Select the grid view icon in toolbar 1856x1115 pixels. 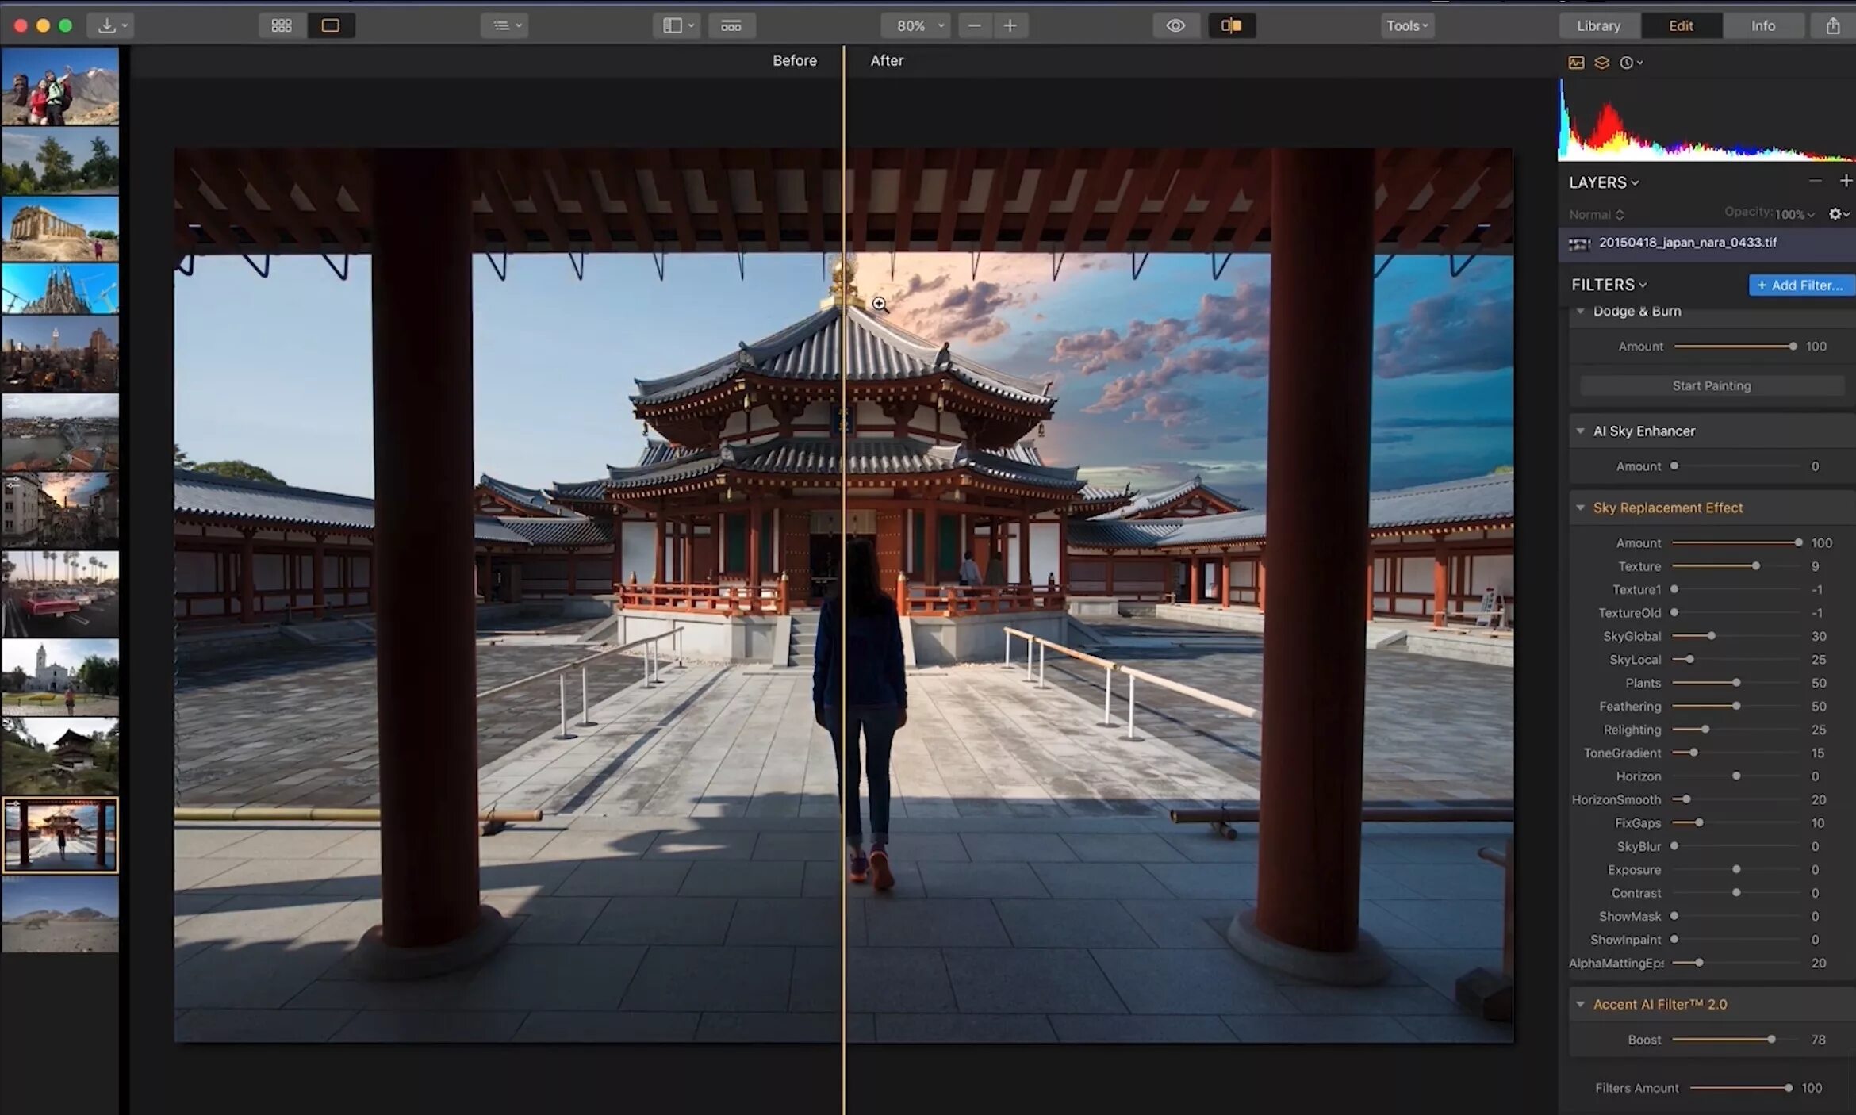280,25
